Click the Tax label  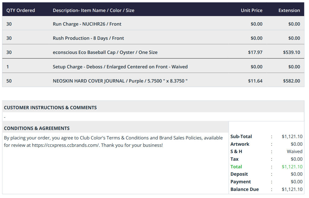click(234, 159)
